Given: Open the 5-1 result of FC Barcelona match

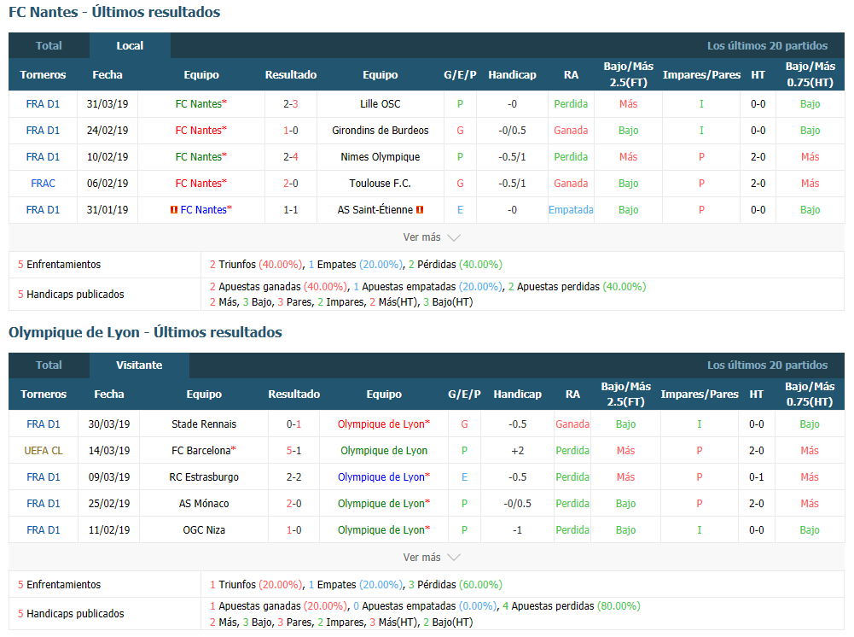Looking at the screenshot, I should point(294,451).
